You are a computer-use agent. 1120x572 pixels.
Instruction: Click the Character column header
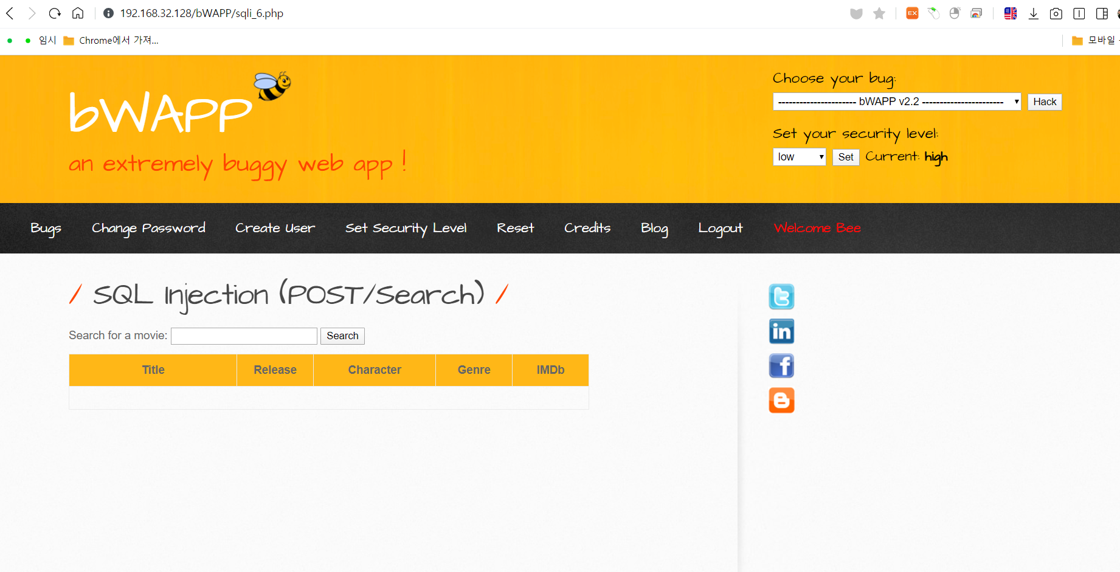[x=375, y=370]
